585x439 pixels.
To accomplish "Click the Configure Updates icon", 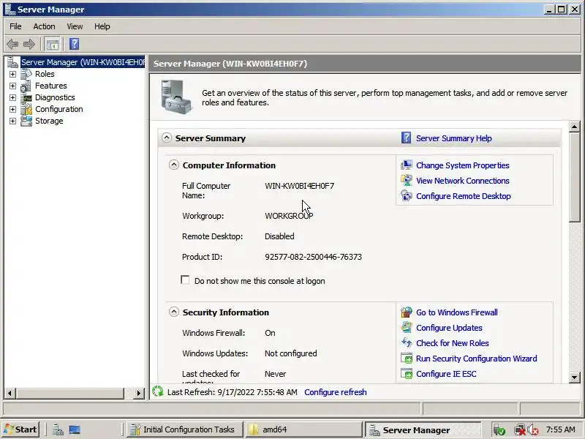I will pyautogui.click(x=407, y=327).
